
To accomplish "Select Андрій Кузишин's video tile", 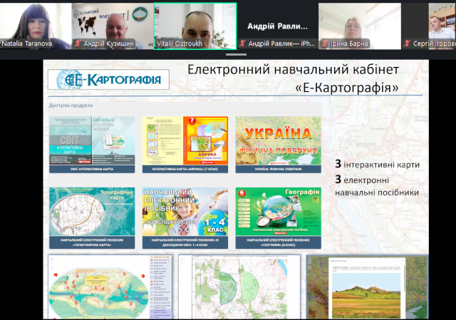I will tap(113, 26).
